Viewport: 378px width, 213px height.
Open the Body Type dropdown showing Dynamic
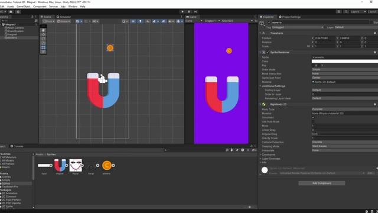point(345,109)
